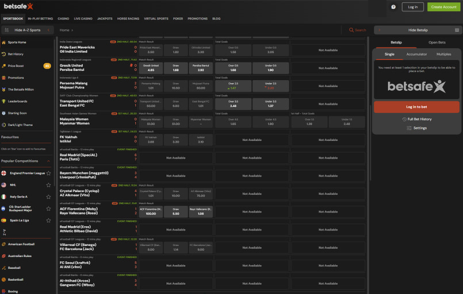Screen dimensions: 463x294
Task: Open the help question-mark icon
Action: [x=393, y=7]
